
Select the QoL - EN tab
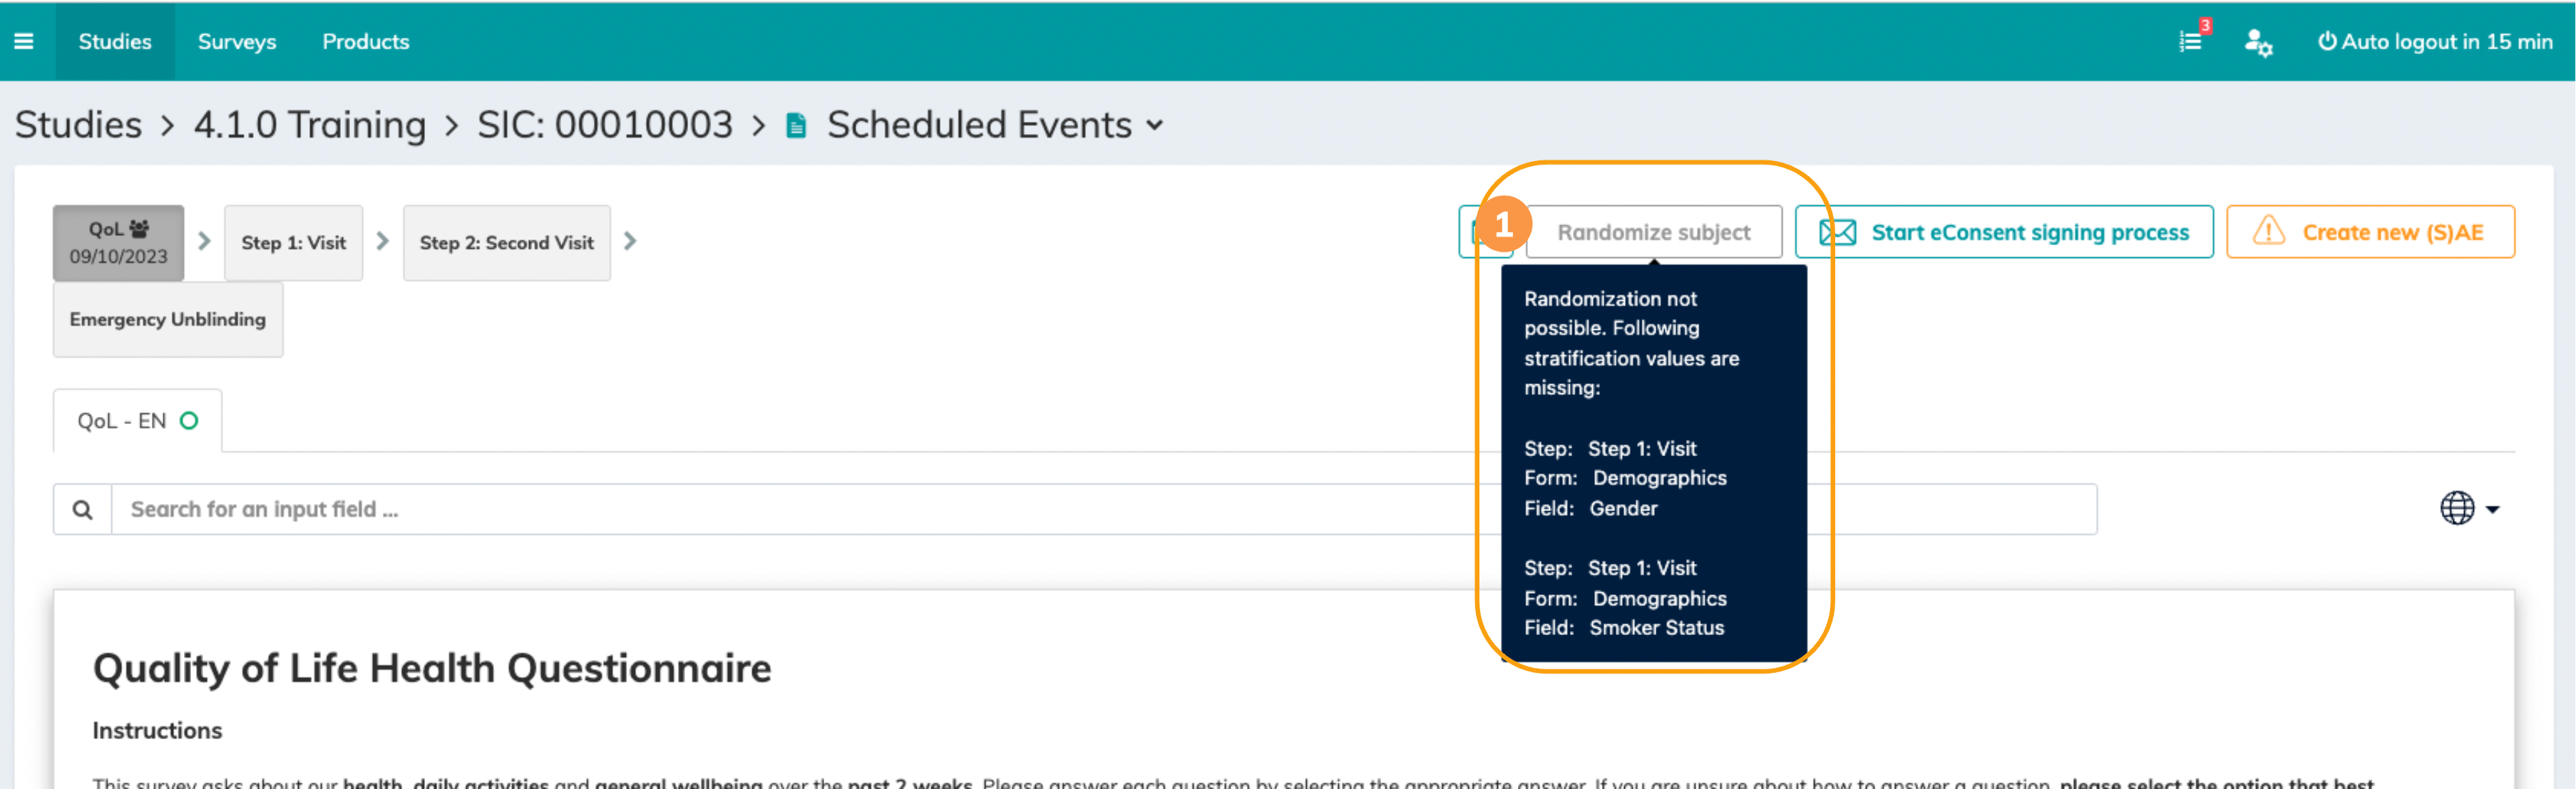tap(122, 421)
